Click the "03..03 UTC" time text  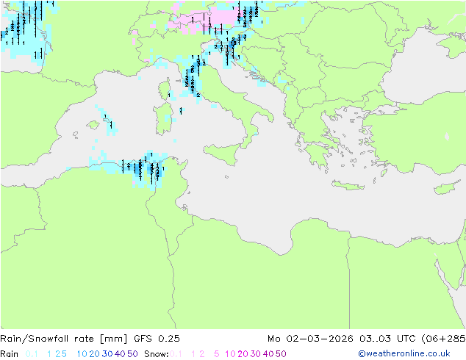(387, 339)
